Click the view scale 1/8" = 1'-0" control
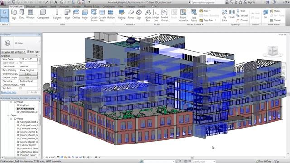This screenshot has height=163, width=290. click(50, 157)
